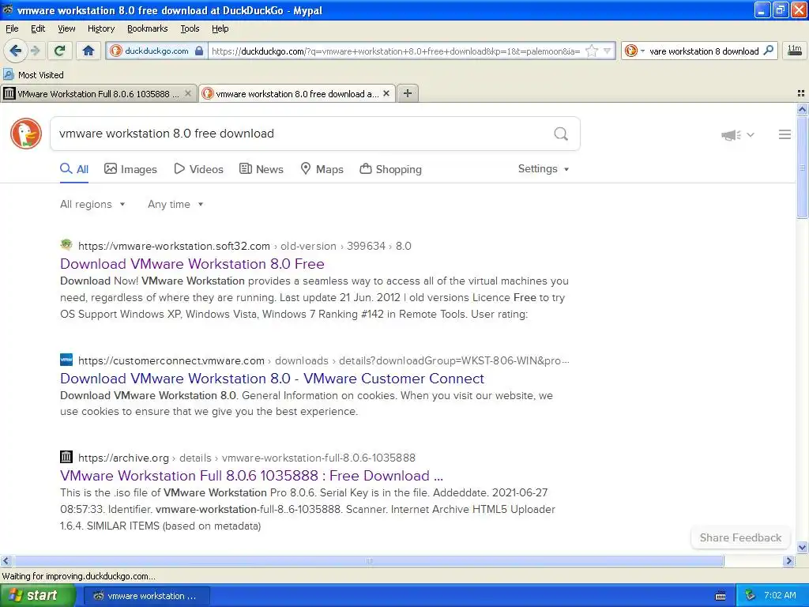Click the horizontal scrollbar thumb
The image size is (809, 607).
[x=368, y=560]
